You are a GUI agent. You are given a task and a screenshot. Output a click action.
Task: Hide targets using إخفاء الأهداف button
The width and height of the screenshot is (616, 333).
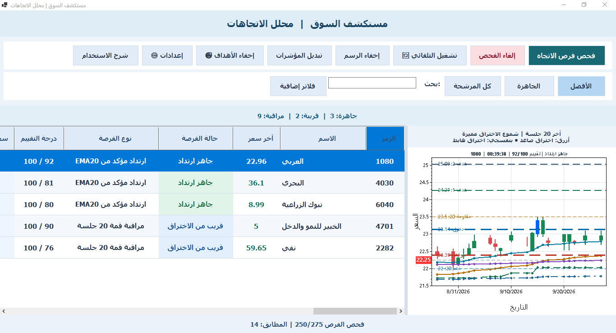(x=230, y=55)
